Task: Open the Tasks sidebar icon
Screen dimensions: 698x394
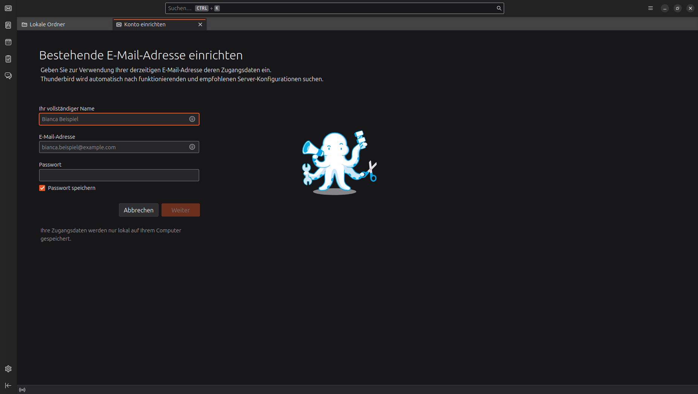Action: [x=8, y=59]
